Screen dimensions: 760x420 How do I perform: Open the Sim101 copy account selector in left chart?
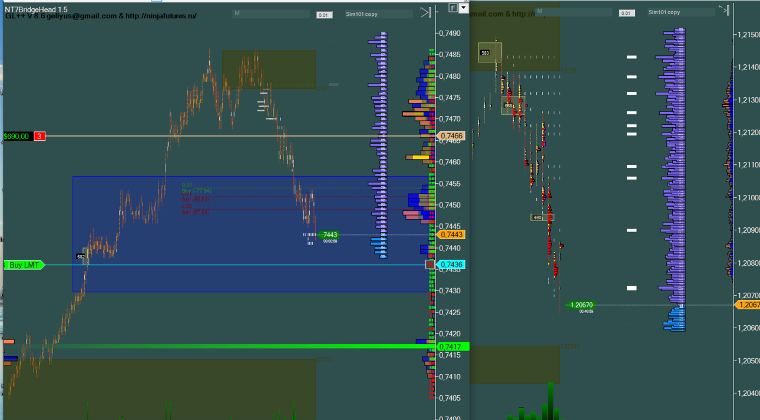tap(378, 14)
